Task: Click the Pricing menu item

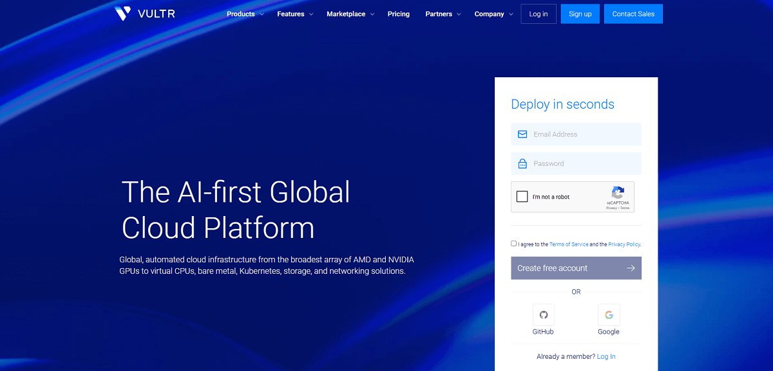Action: (398, 14)
